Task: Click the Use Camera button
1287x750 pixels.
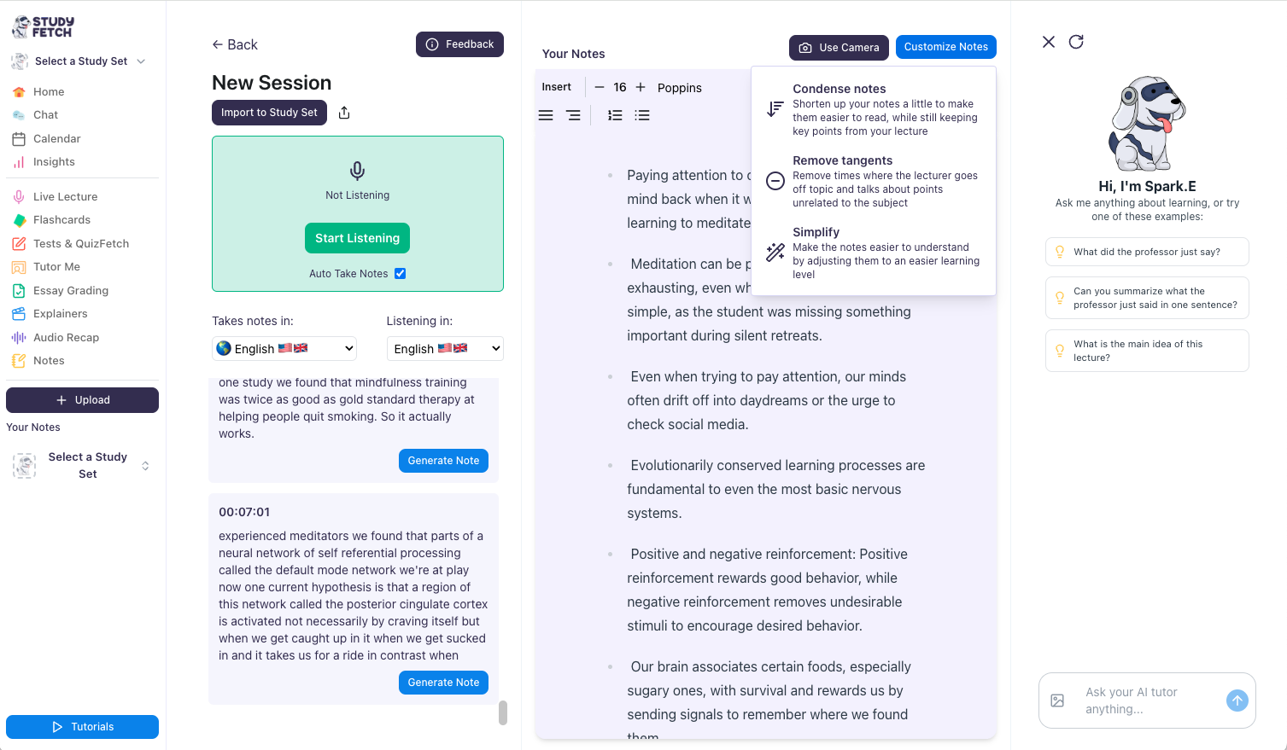Action: (838, 47)
